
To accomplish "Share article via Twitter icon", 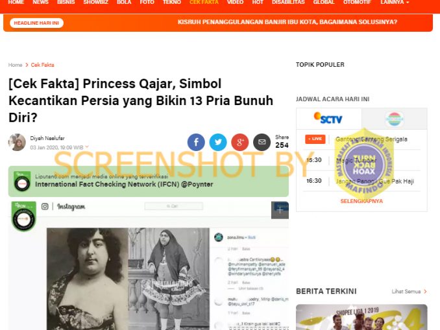I will (218, 142).
